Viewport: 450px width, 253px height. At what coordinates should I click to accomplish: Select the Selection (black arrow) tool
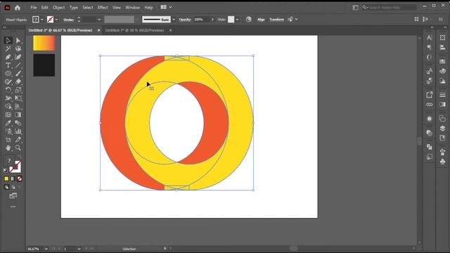8,41
